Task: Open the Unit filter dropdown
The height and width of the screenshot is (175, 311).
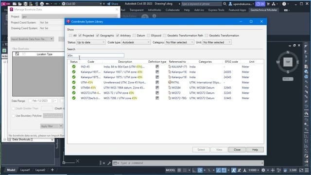Action: pyautogui.click(x=217, y=42)
